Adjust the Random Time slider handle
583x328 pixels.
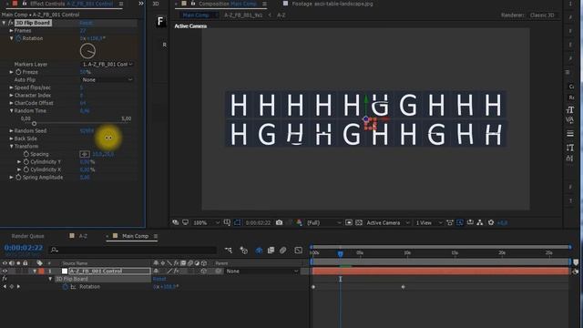point(35,124)
